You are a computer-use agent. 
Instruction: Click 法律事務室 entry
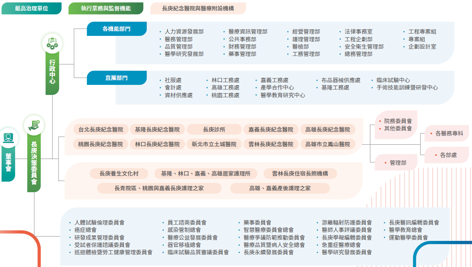point(359,32)
